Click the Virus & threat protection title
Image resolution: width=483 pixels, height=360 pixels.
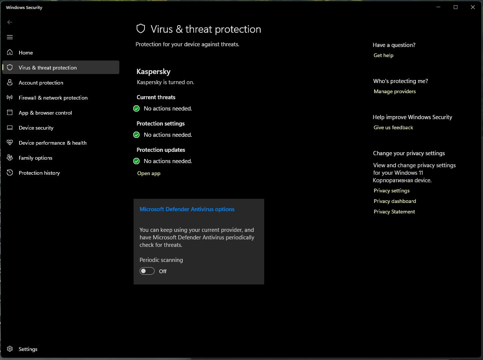pos(206,29)
